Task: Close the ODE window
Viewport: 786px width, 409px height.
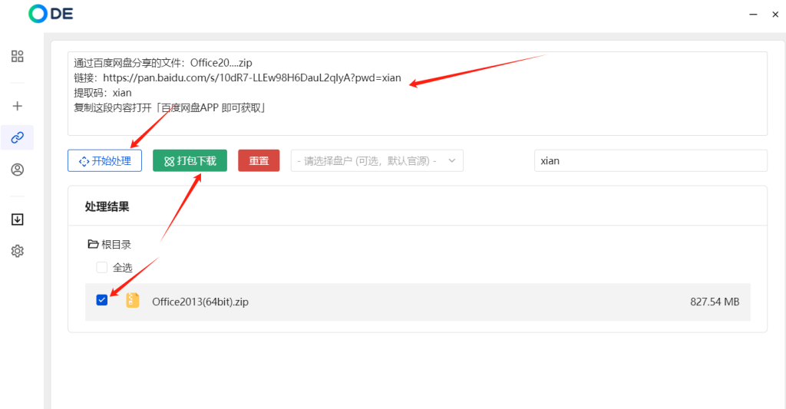Action: [775, 15]
